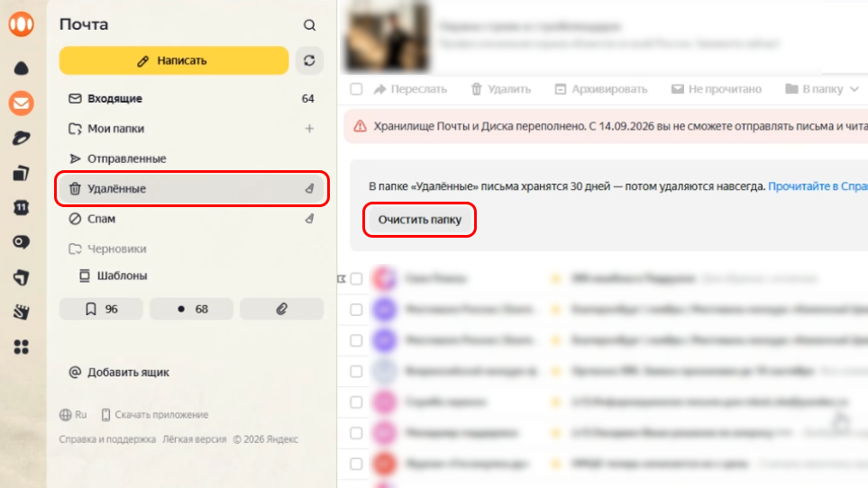Open the calendar icon showing 11
868x488 pixels.
point(21,208)
